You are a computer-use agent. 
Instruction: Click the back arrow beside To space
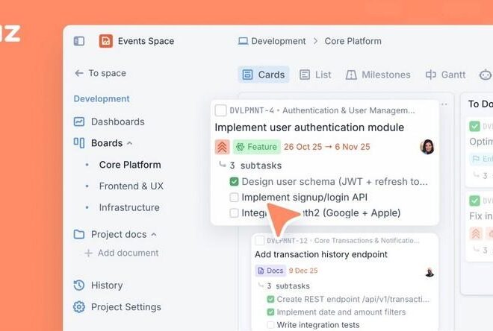pyautogui.click(x=78, y=73)
